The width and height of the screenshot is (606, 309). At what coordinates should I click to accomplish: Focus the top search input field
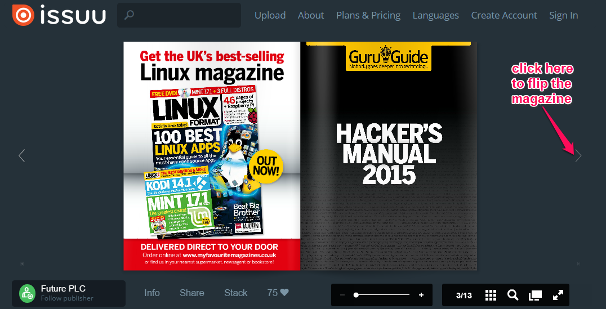pyautogui.click(x=179, y=15)
